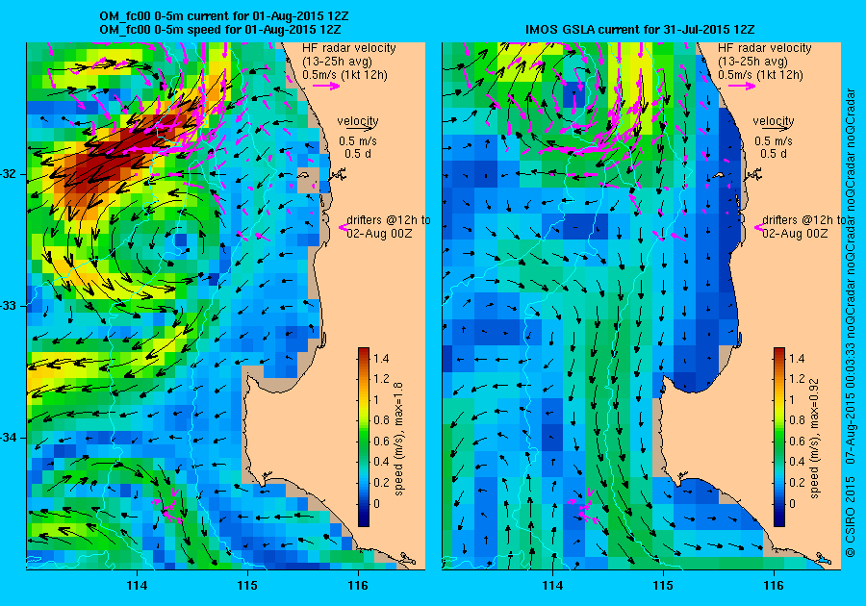This screenshot has height=606, width=866.
Task: Click the magenta drifters arrowhead in IMOS GSLA panel
Action: pyautogui.click(x=758, y=226)
